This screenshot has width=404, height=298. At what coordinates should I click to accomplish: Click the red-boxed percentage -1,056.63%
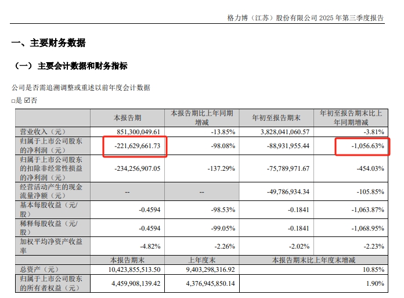coord(363,146)
